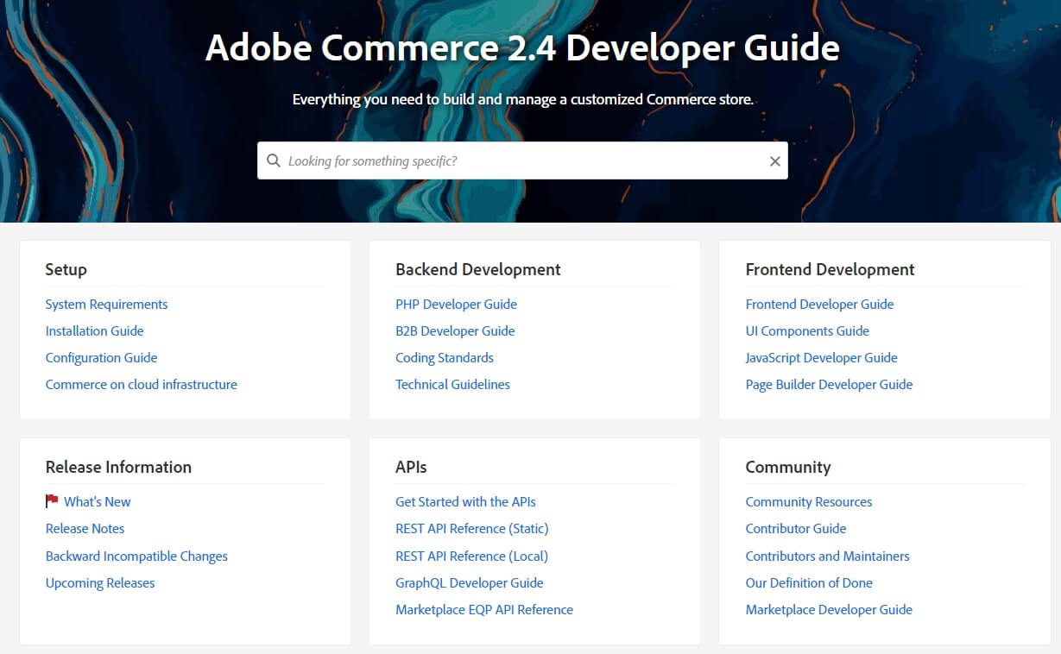View Contributors and Maintainers
The width and height of the screenshot is (1061, 654).
click(x=827, y=556)
